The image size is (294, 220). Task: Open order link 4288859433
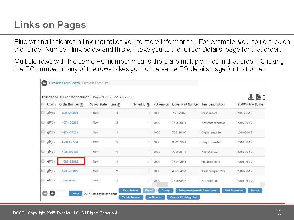pyautogui.click(x=70, y=152)
